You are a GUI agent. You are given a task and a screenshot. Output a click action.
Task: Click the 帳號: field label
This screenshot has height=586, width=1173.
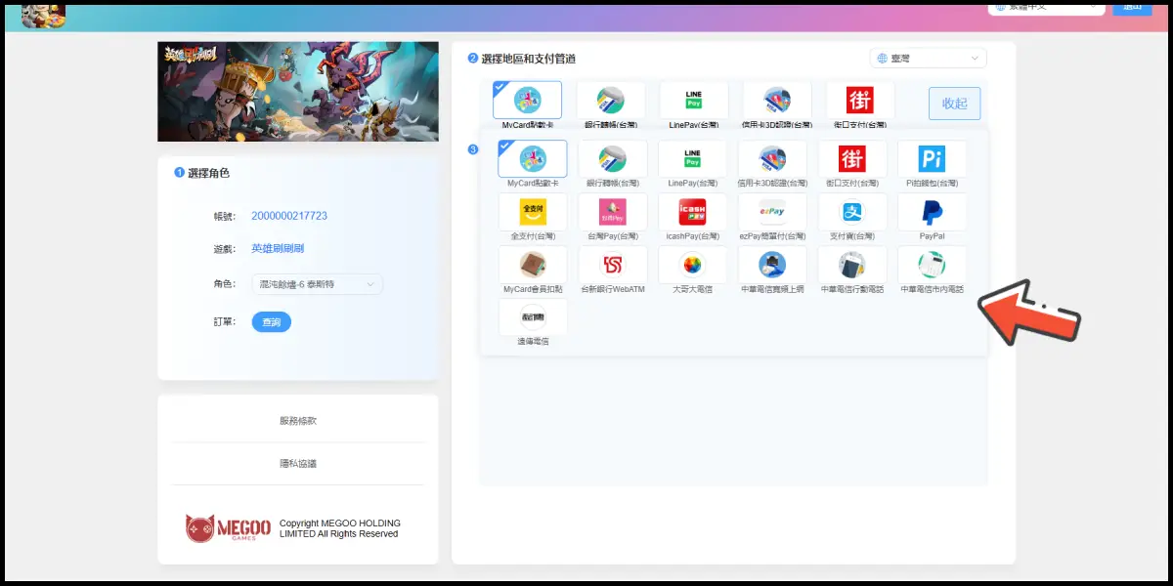click(225, 216)
